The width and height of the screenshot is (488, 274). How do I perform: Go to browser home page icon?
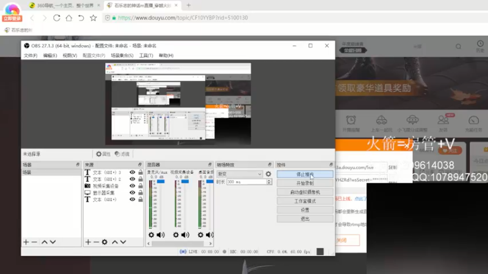69,18
